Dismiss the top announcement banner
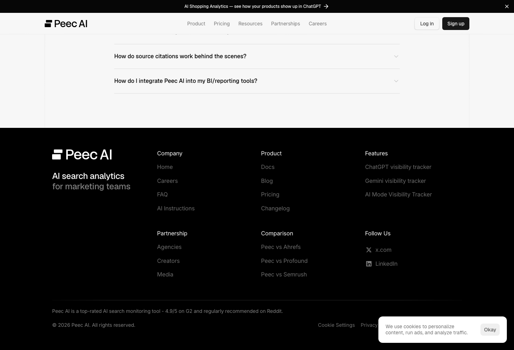This screenshot has height=350, width=514. 507,6
